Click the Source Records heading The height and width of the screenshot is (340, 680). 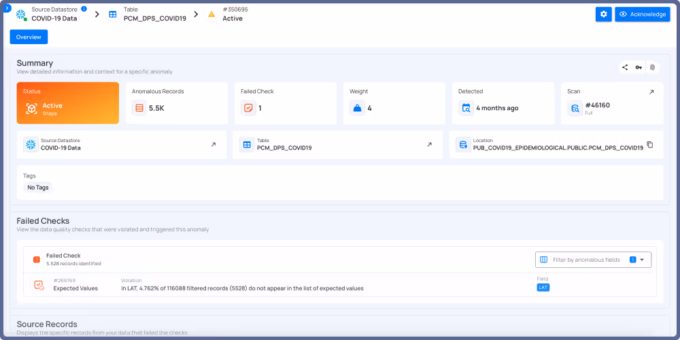tap(47, 324)
